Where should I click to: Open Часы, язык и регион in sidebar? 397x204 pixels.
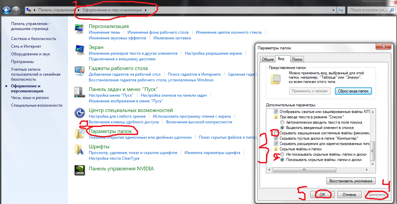coord(30,98)
